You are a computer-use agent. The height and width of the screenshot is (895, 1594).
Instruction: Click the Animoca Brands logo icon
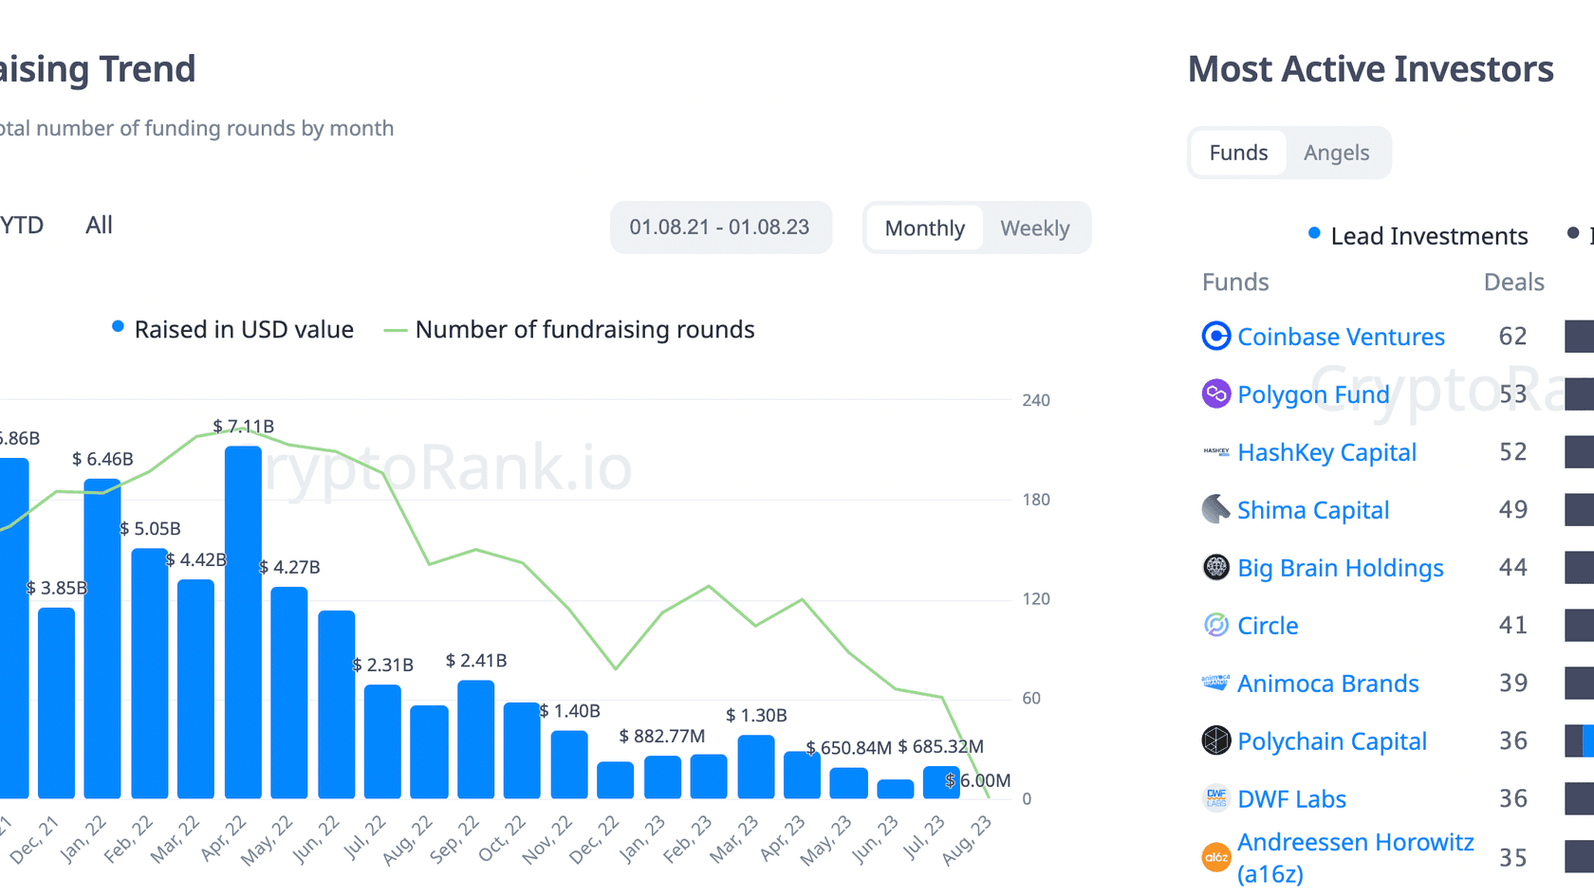(x=1216, y=683)
